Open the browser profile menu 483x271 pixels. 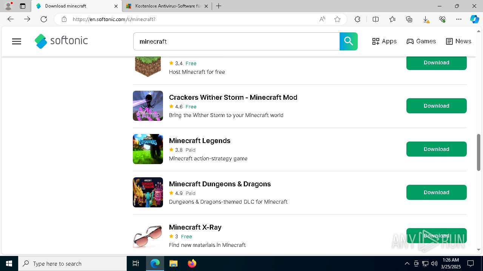pyautogui.click(x=8, y=6)
